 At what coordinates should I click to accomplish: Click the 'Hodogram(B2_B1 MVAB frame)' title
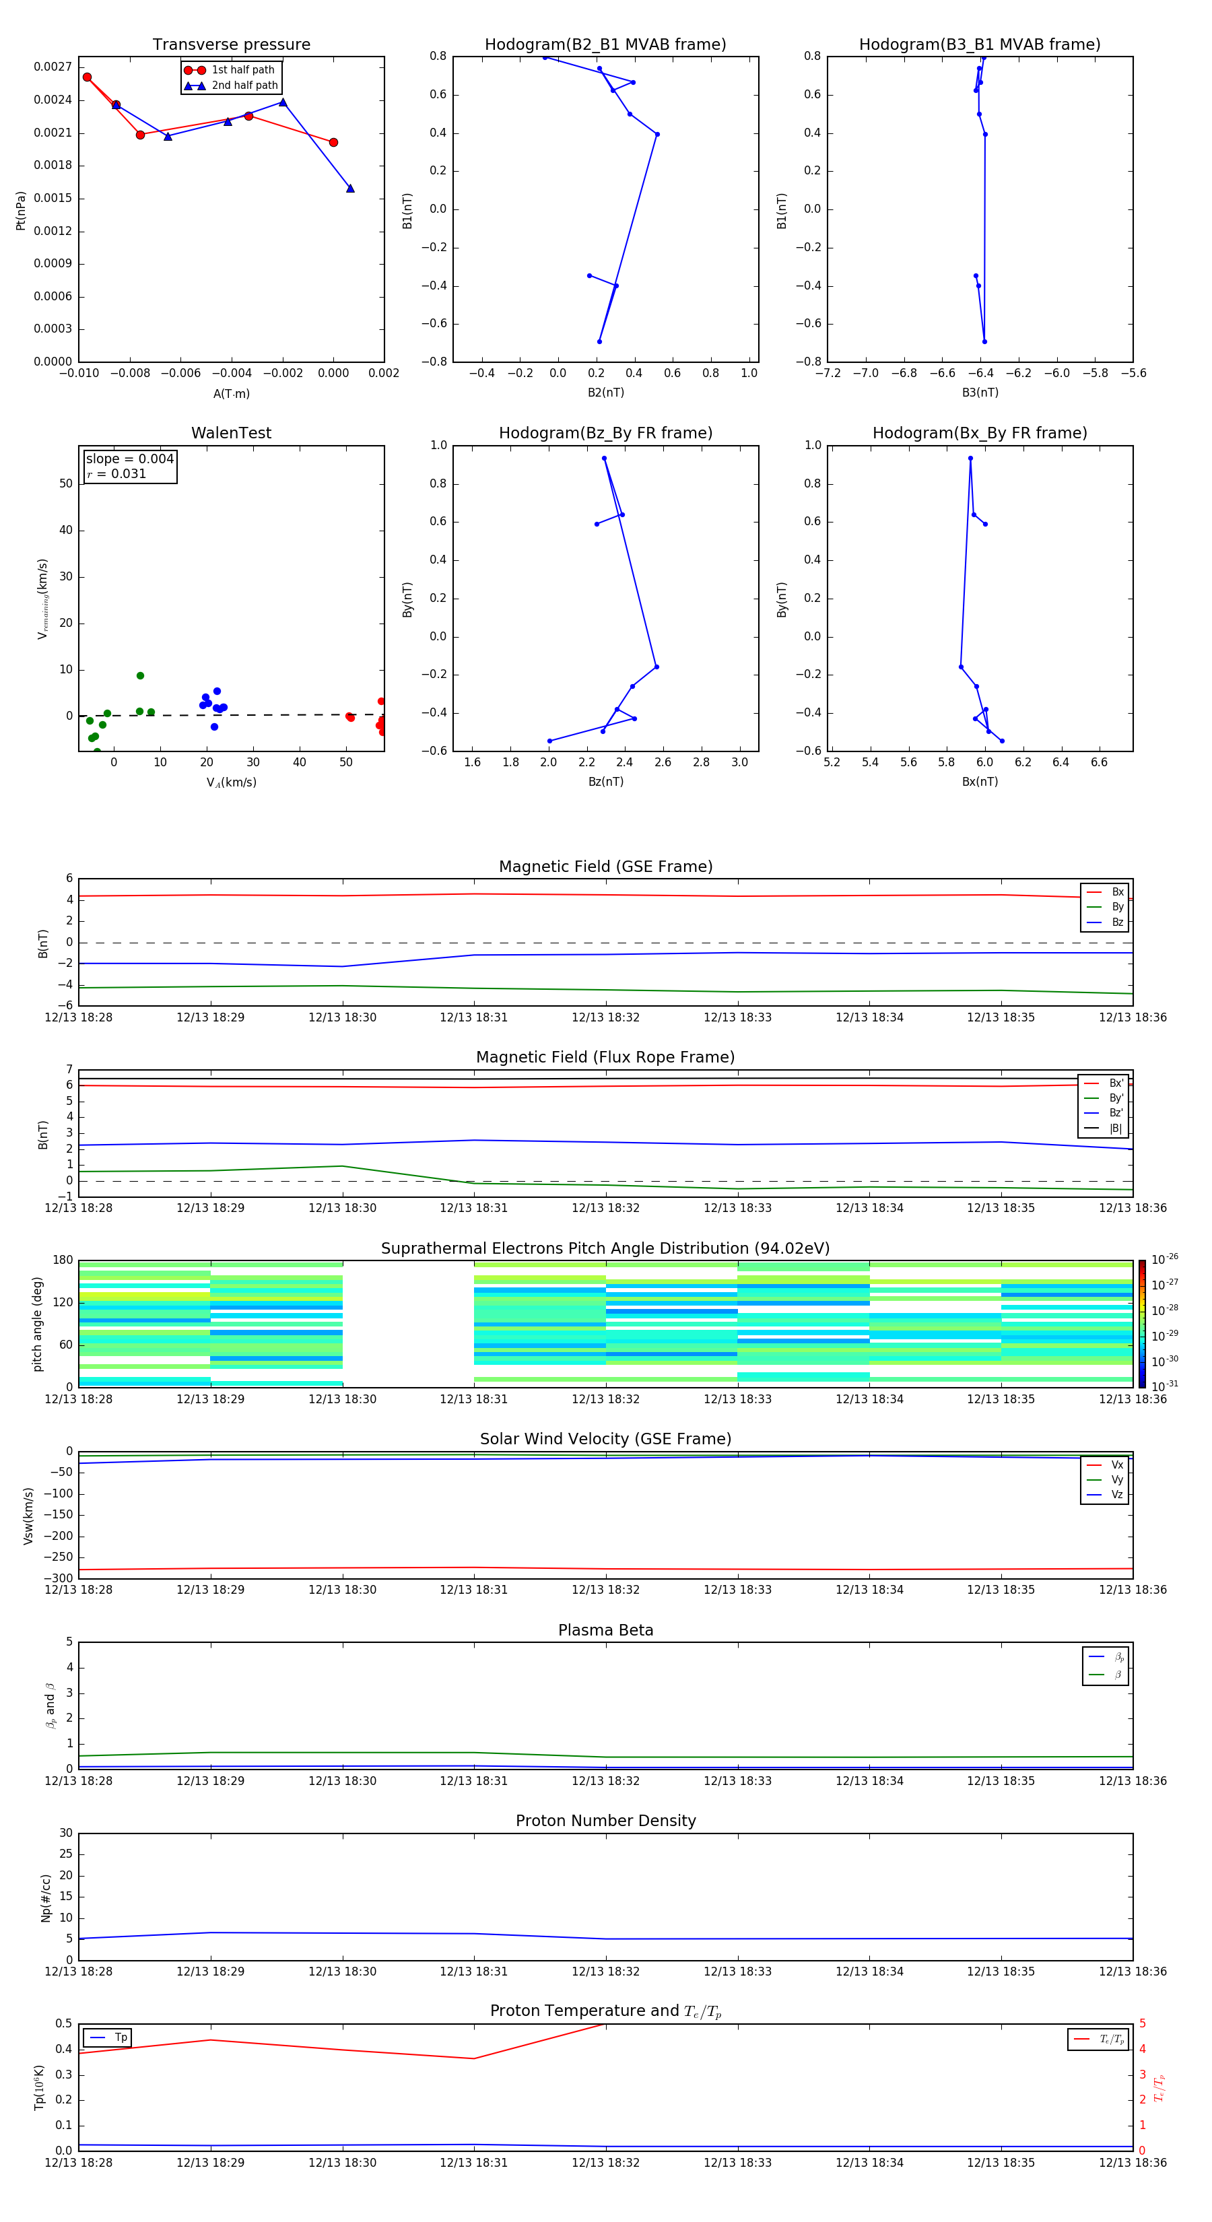pos(605,44)
